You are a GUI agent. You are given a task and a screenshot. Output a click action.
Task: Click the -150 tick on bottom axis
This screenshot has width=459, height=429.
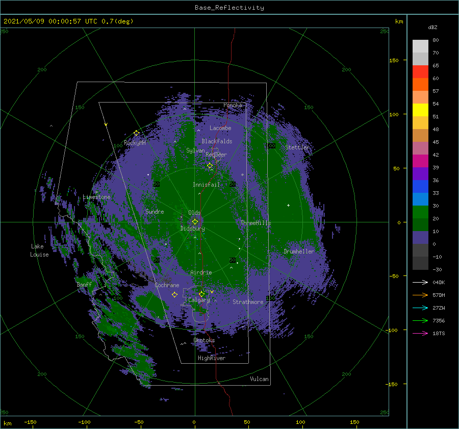30,422
